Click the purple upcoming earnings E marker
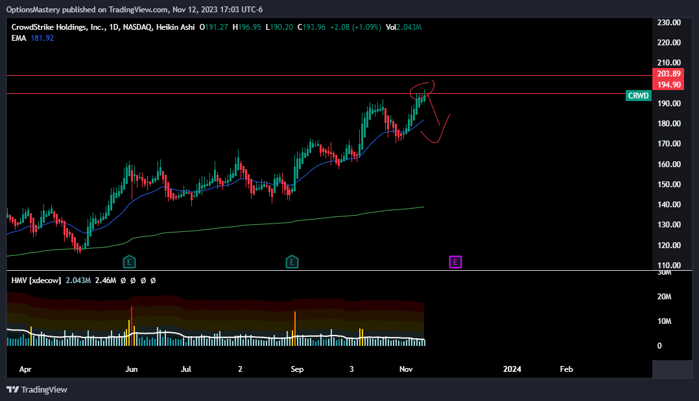 tap(455, 262)
